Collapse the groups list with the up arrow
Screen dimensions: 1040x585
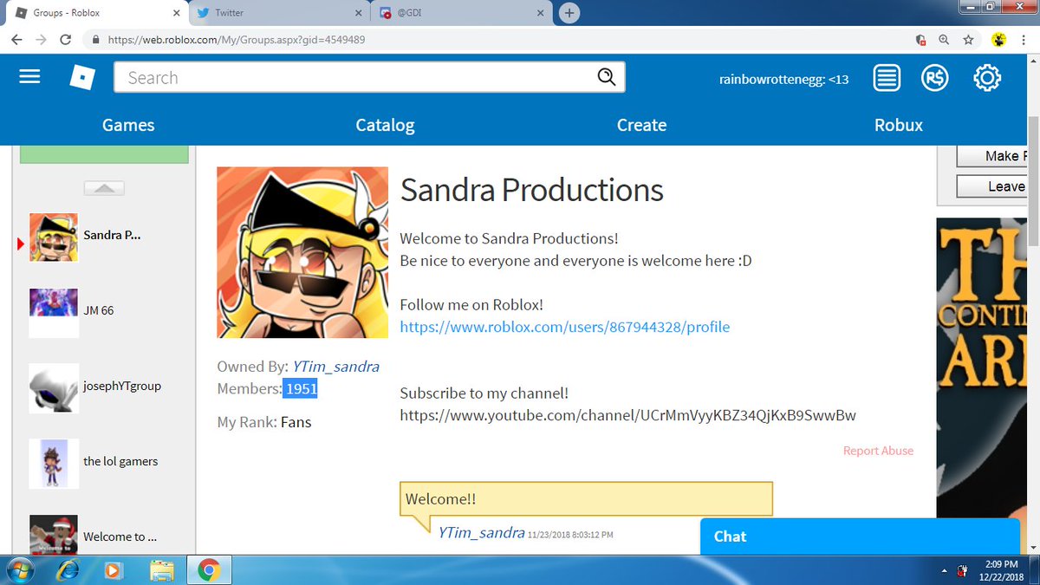(x=103, y=187)
